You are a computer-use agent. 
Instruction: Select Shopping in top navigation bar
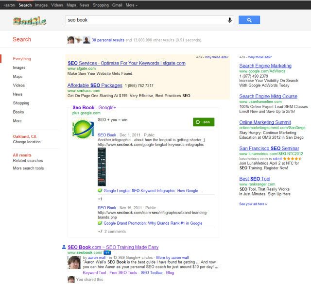coord(101,5)
